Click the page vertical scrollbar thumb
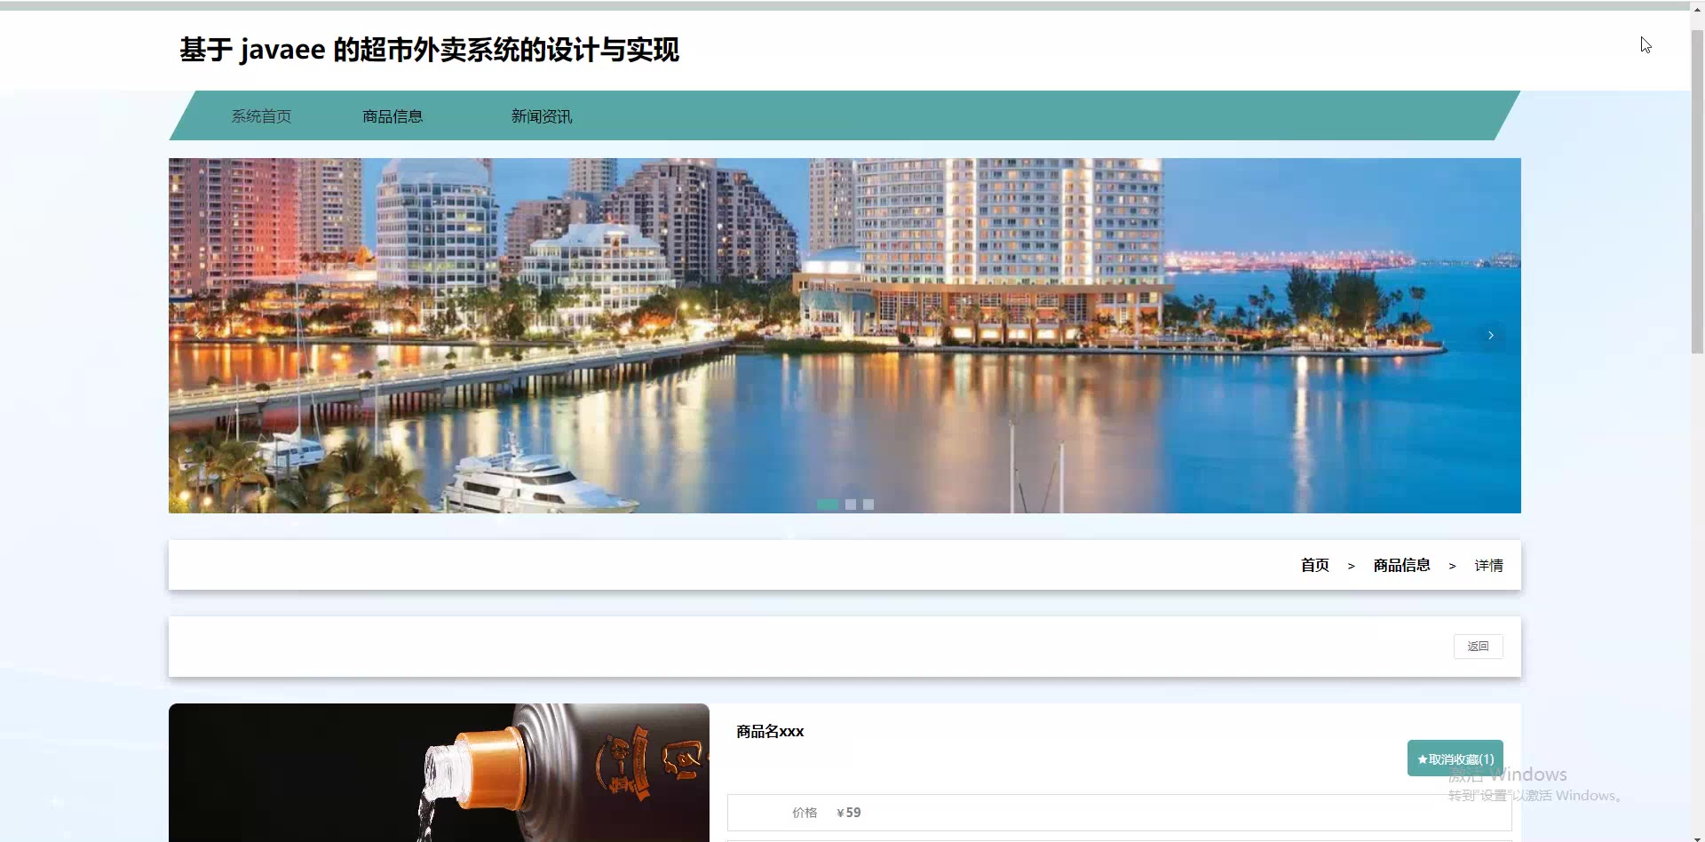 tap(1697, 191)
